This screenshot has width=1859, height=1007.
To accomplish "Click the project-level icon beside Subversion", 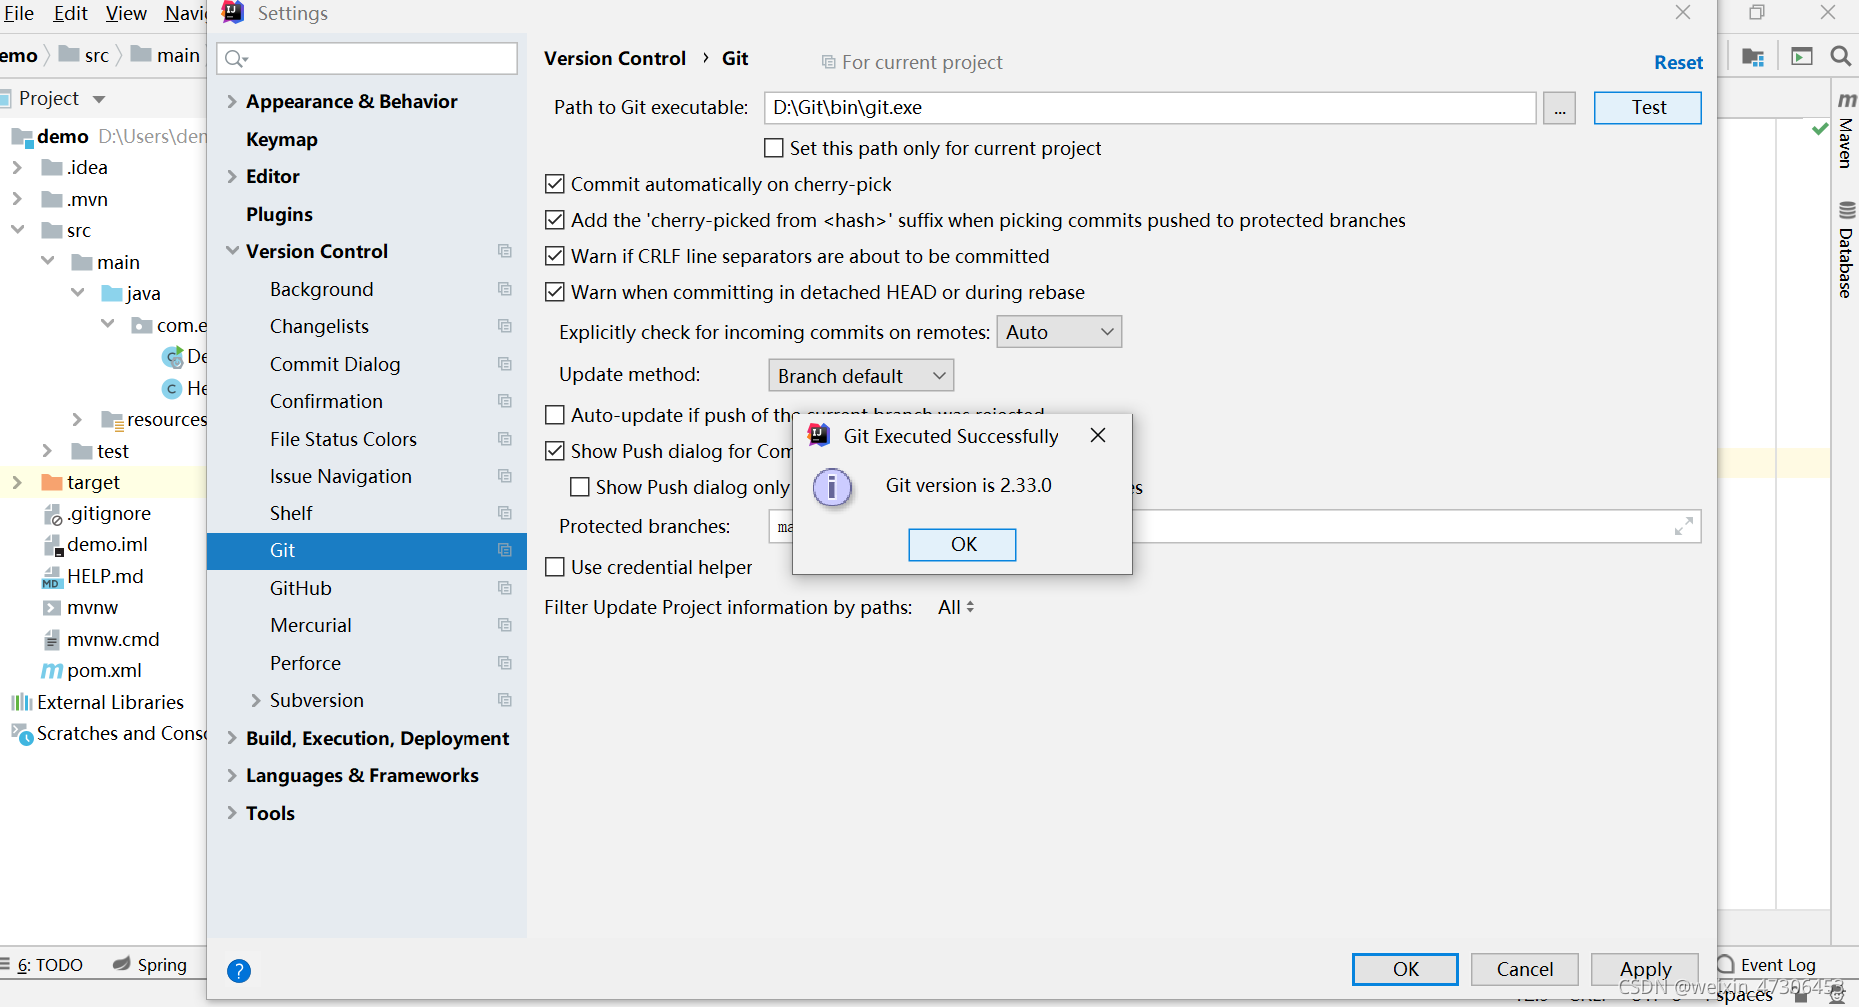I will click(x=505, y=700).
